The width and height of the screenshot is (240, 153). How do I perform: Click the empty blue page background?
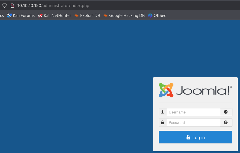76,85
